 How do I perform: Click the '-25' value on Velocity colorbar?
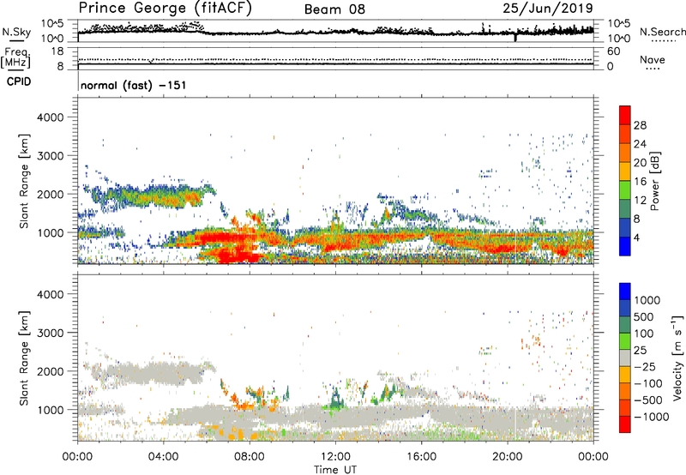coord(646,367)
